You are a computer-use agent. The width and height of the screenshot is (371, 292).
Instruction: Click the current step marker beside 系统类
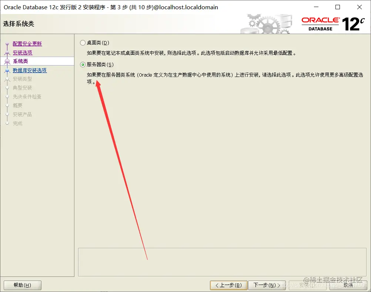click(7, 61)
